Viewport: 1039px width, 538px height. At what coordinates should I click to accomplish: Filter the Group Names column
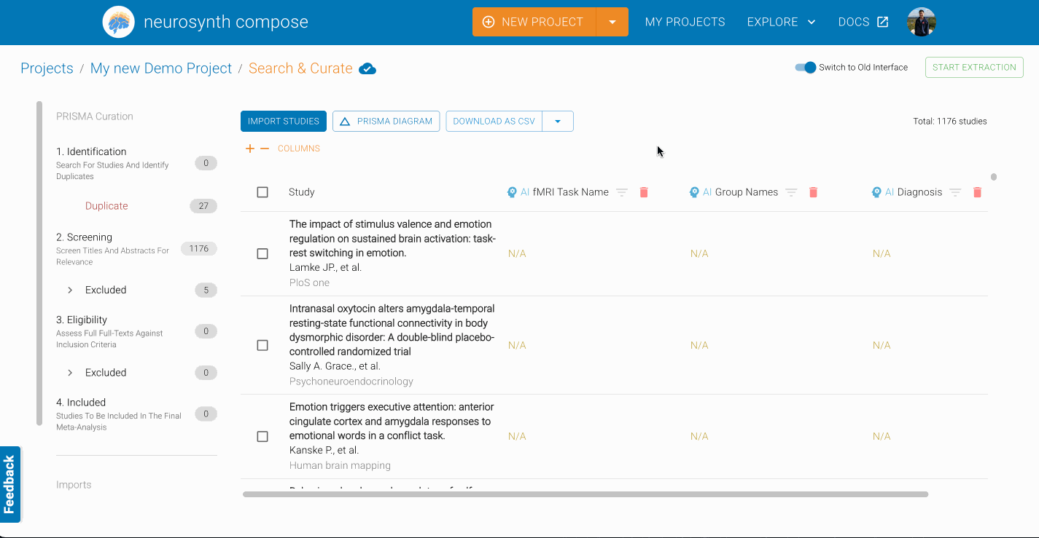point(791,192)
